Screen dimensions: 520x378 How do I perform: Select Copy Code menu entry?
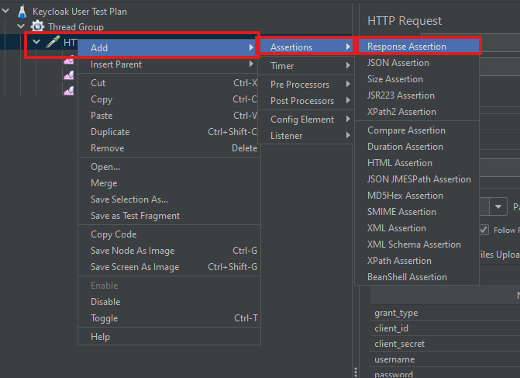point(169,234)
